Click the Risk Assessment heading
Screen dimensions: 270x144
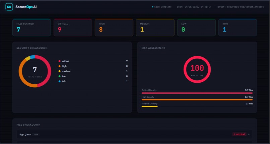153,48
